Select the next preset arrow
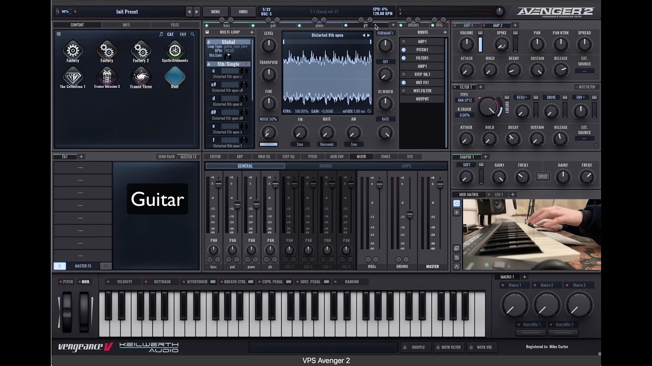The height and width of the screenshot is (366, 652). 197,11
